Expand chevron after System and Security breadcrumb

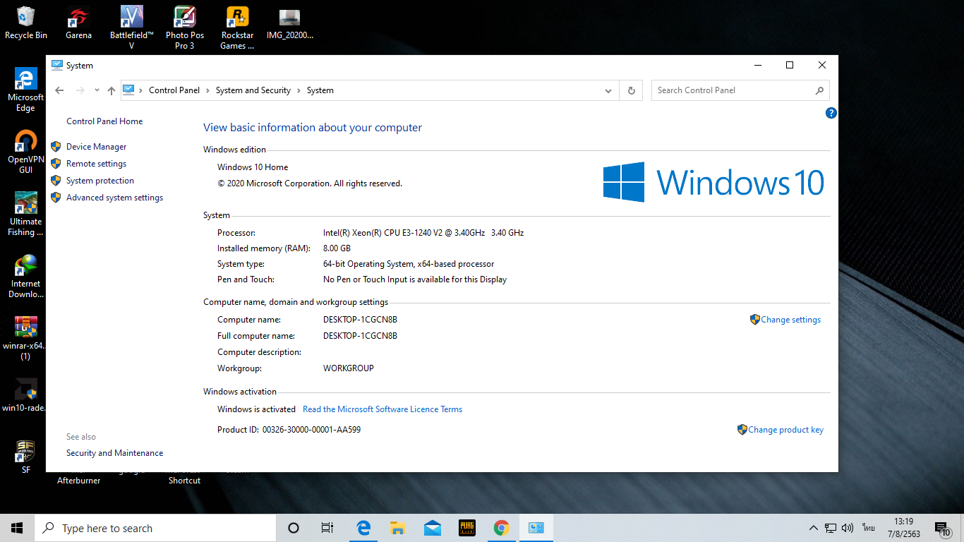point(299,90)
